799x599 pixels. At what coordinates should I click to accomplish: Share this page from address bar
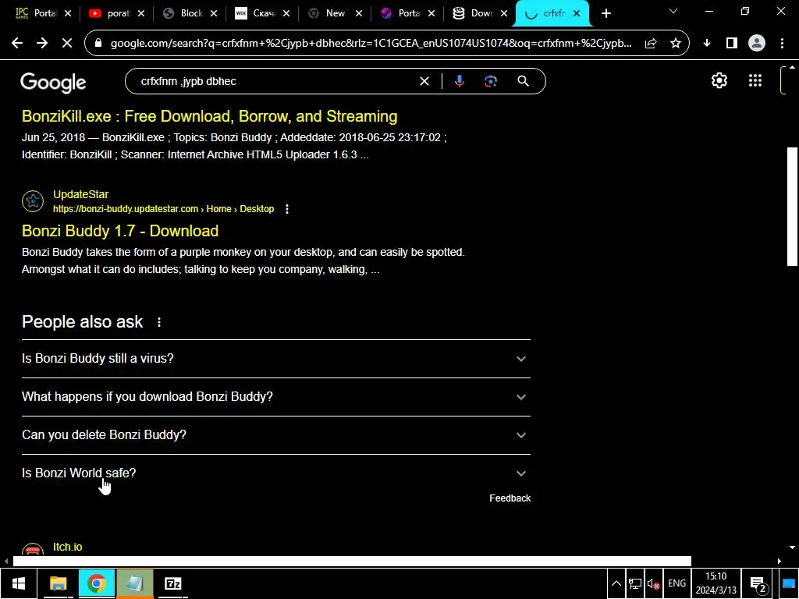[x=651, y=44]
